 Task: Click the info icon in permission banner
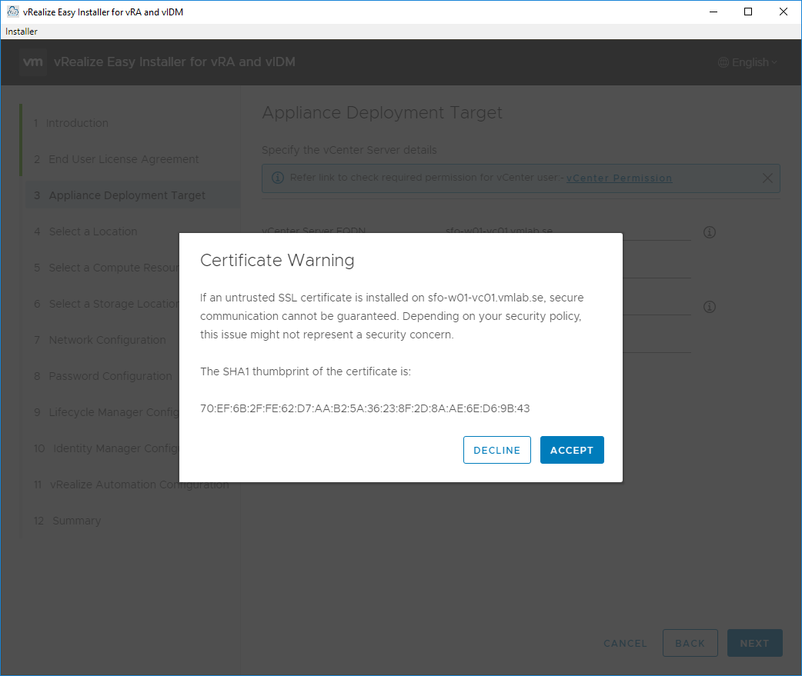tap(278, 178)
